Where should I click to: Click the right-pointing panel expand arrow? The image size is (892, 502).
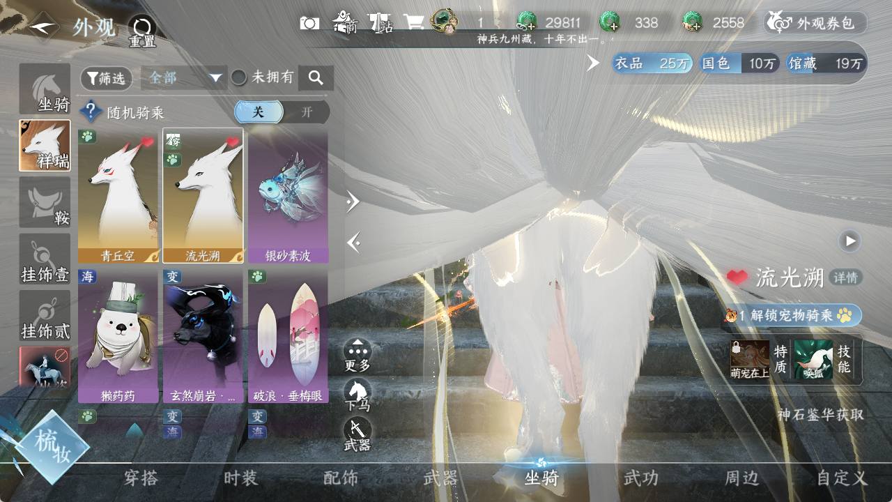353,202
